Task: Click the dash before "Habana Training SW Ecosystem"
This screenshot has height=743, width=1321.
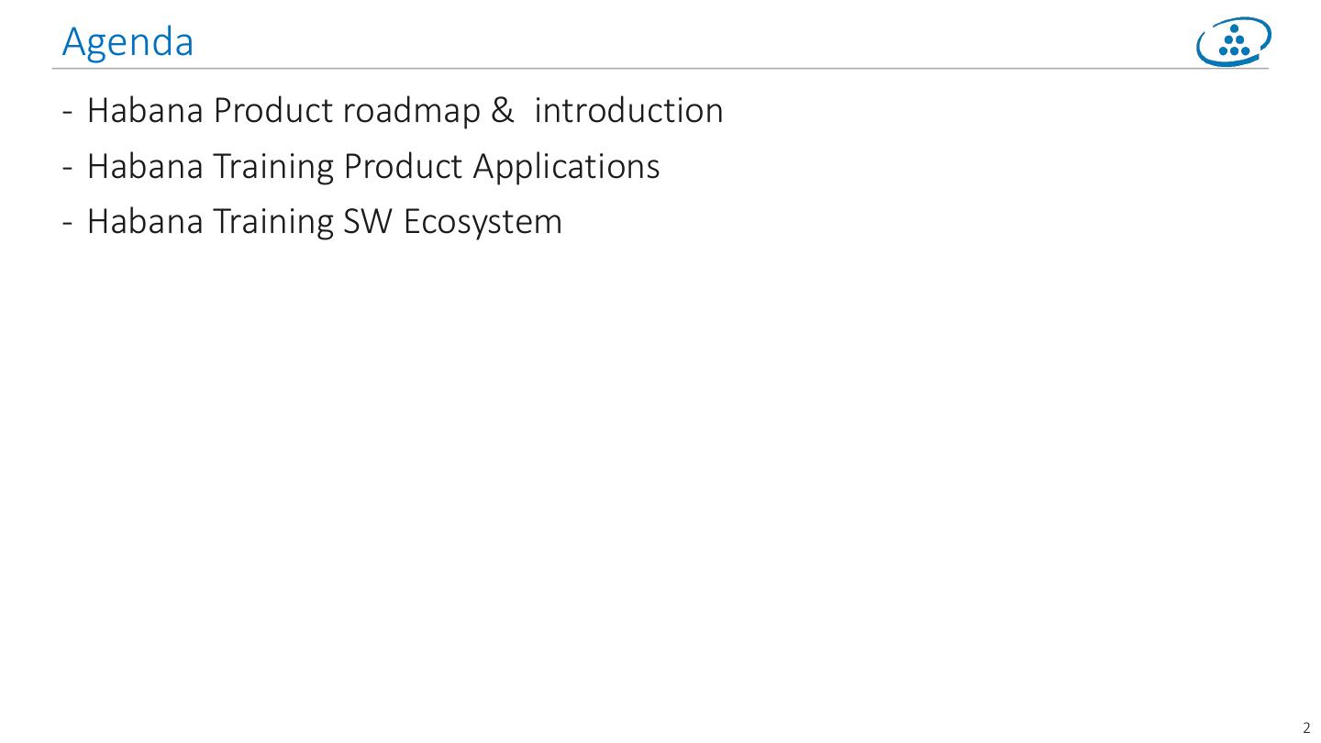Action: click(68, 223)
